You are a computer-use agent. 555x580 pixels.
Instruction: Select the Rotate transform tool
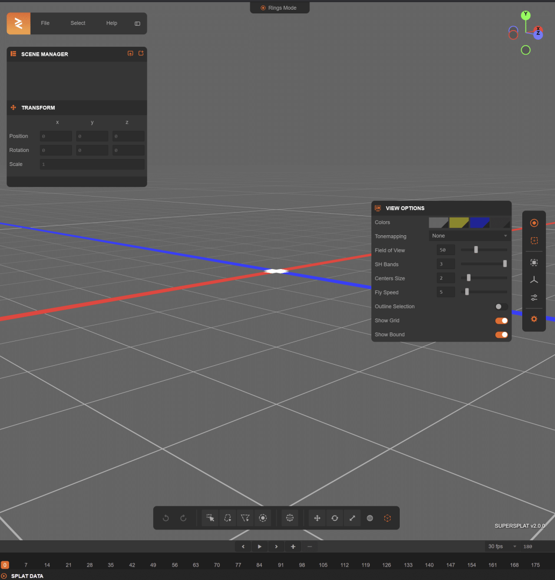point(334,518)
